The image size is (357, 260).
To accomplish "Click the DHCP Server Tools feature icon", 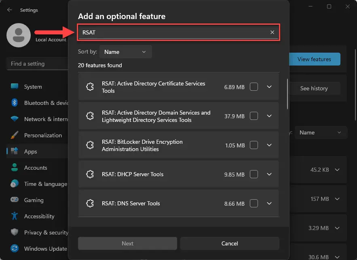I will click(x=90, y=175).
